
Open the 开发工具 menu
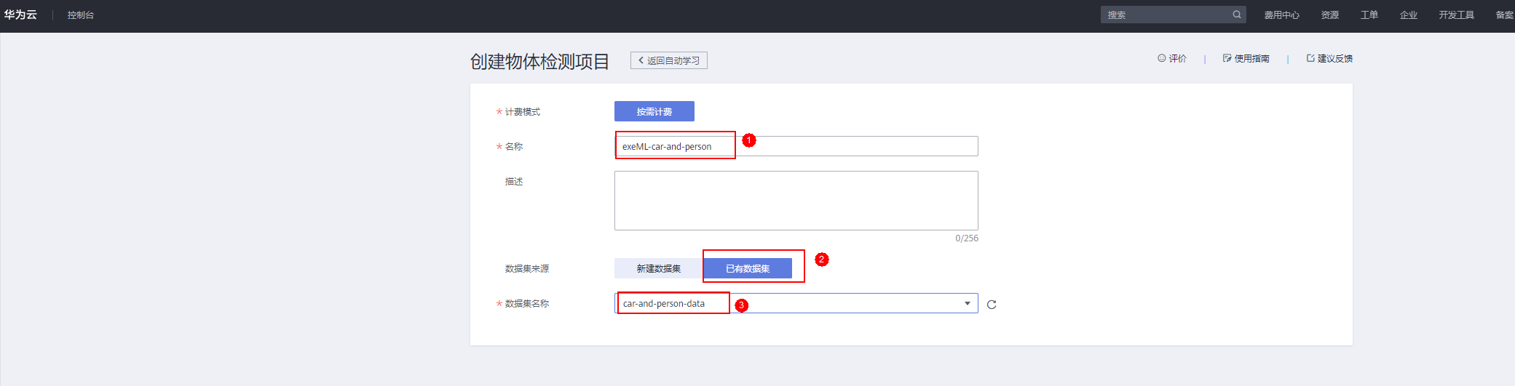point(1456,15)
